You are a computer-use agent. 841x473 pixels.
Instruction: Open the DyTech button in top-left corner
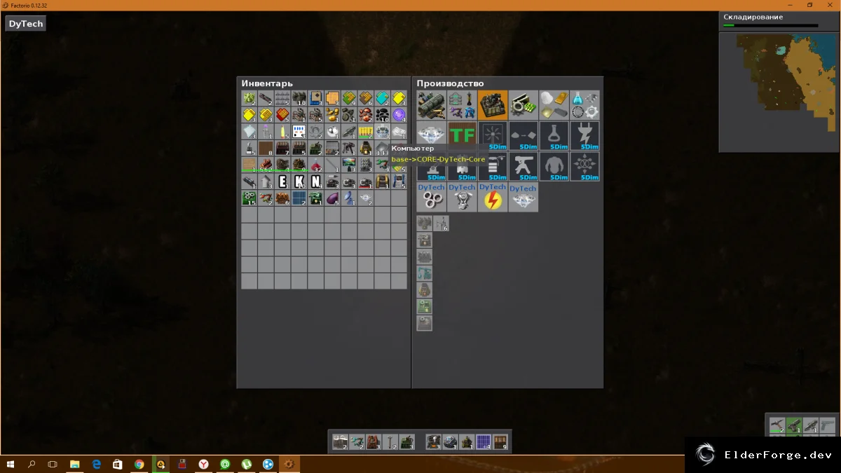(x=26, y=24)
